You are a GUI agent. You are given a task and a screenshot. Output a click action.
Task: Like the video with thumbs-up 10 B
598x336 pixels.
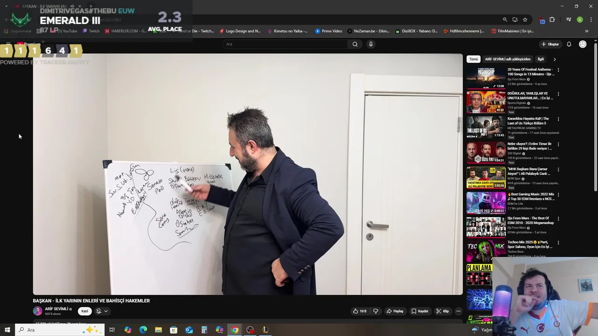360,311
